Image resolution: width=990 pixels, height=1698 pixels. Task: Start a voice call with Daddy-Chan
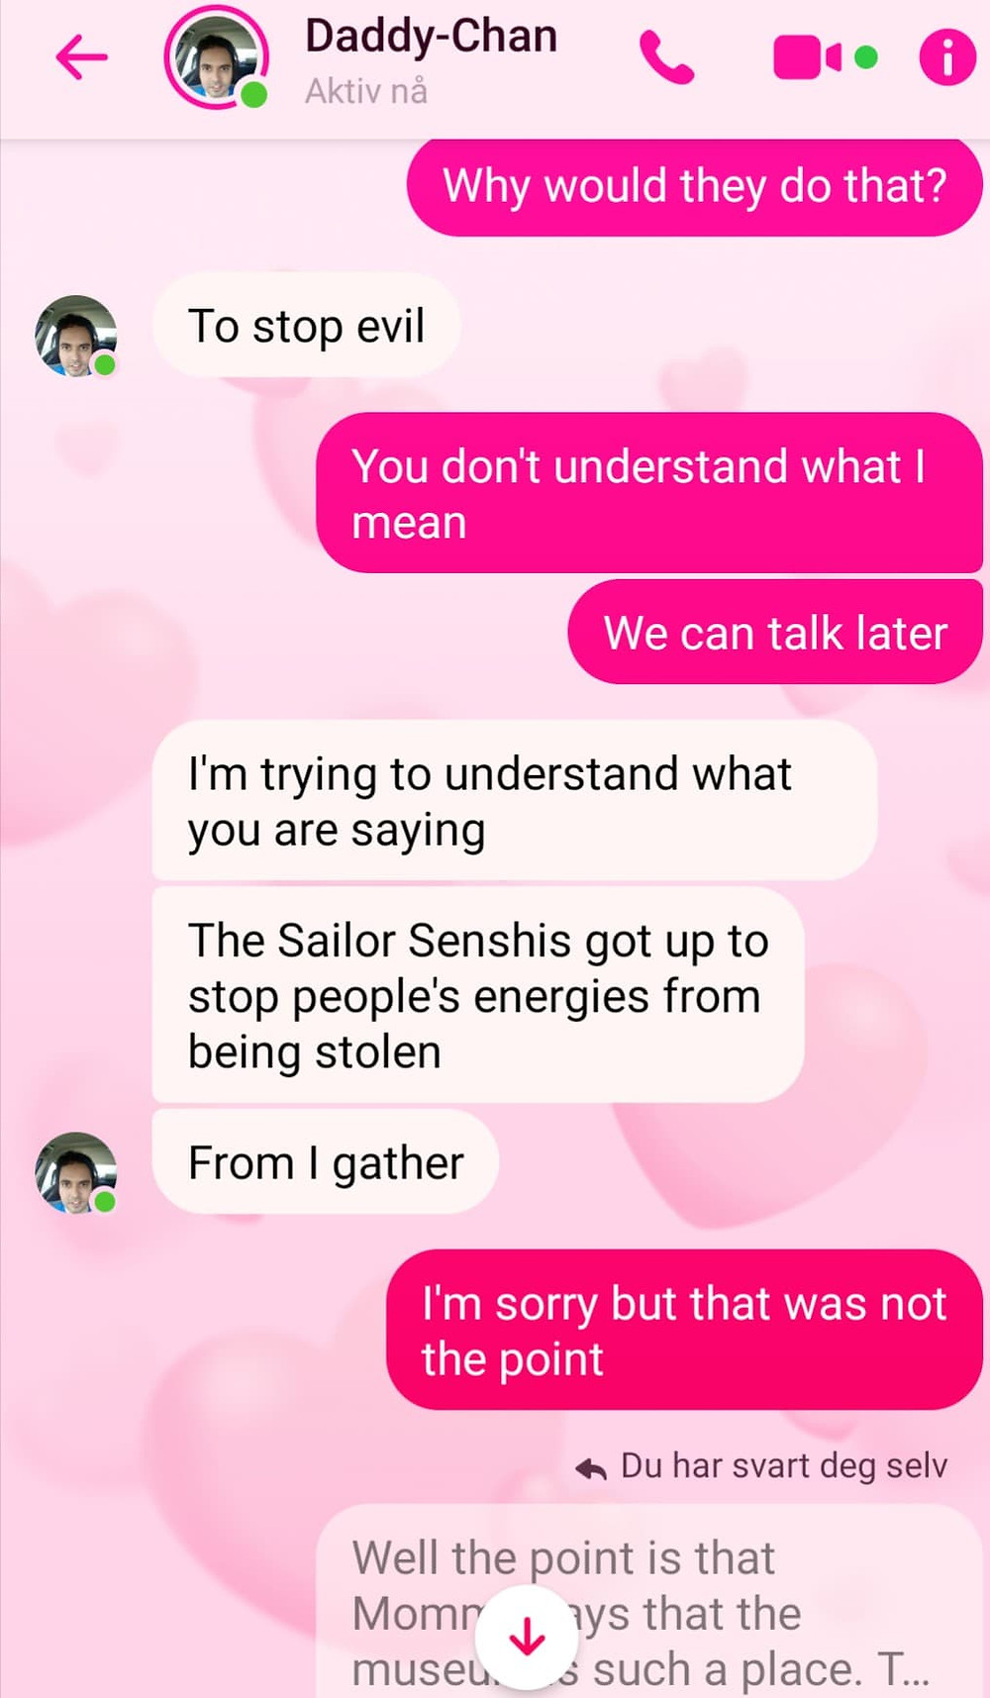[666, 57]
